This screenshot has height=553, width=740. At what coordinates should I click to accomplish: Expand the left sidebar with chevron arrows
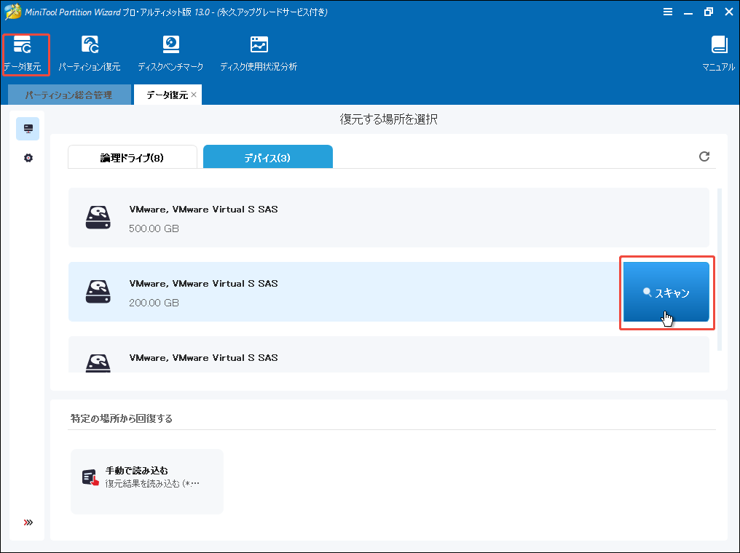click(x=28, y=522)
